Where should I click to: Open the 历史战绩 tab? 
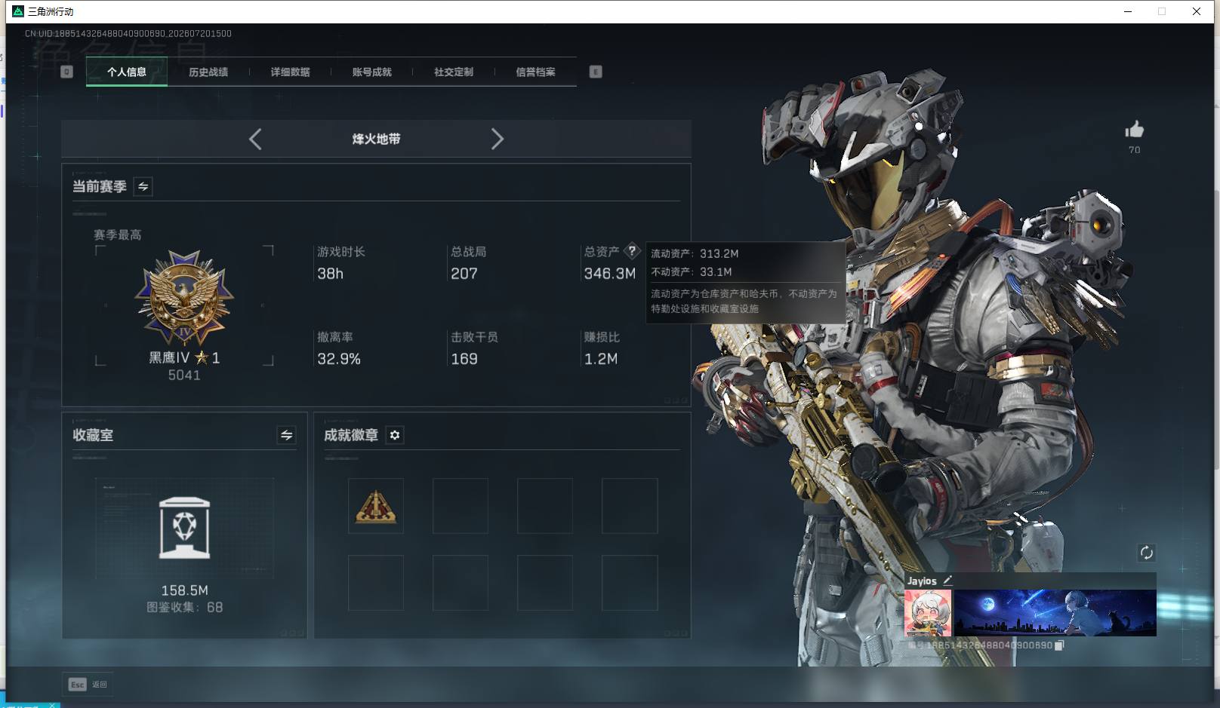point(208,72)
